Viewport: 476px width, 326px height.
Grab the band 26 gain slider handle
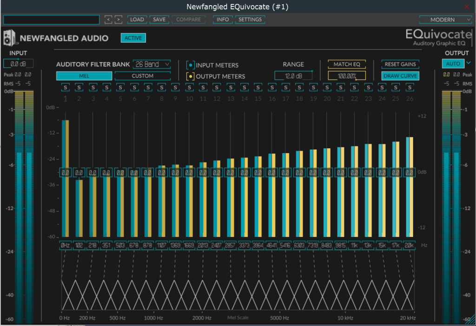tap(409, 173)
